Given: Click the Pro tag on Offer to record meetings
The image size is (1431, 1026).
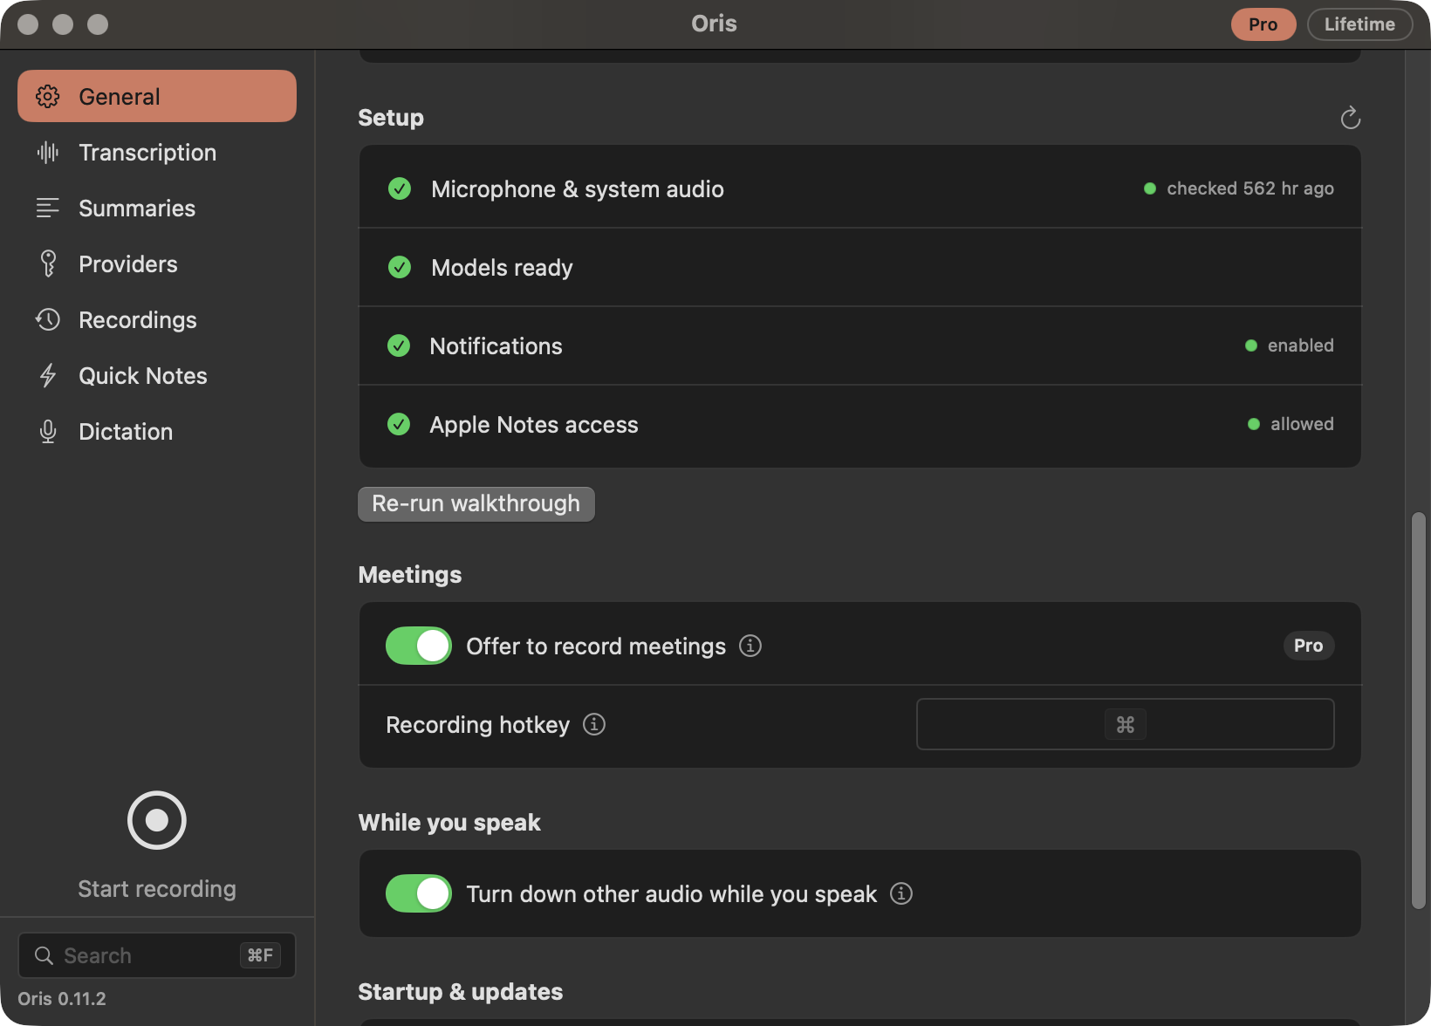Looking at the screenshot, I should [1309, 646].
